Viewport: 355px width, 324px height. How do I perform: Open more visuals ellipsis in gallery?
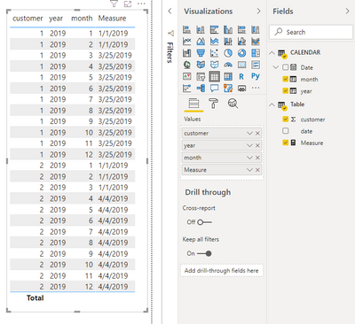point(256,88)
